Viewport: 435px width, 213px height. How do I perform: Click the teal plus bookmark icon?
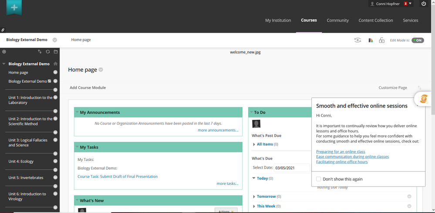14,7
